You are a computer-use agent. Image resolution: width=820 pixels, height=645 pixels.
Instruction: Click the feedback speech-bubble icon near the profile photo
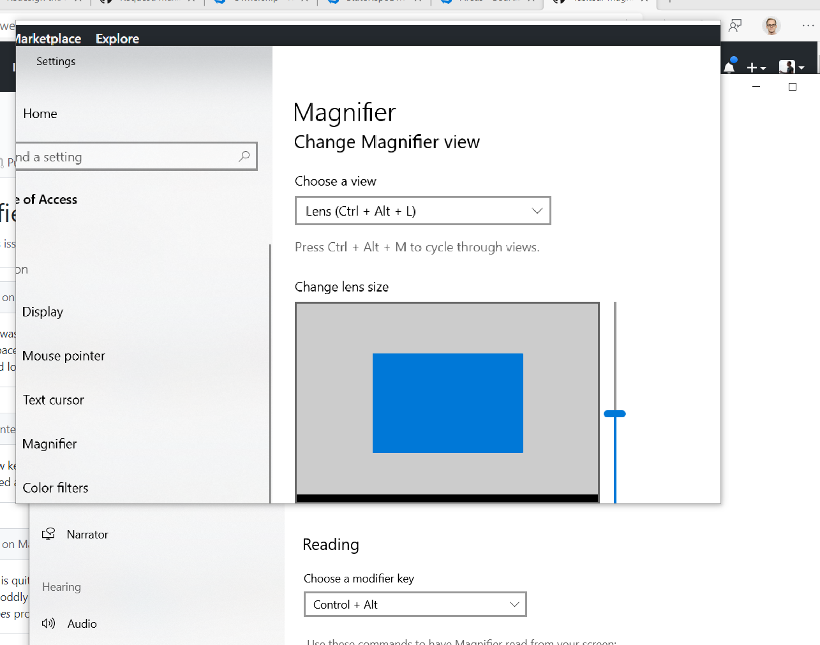click(735, 27)
